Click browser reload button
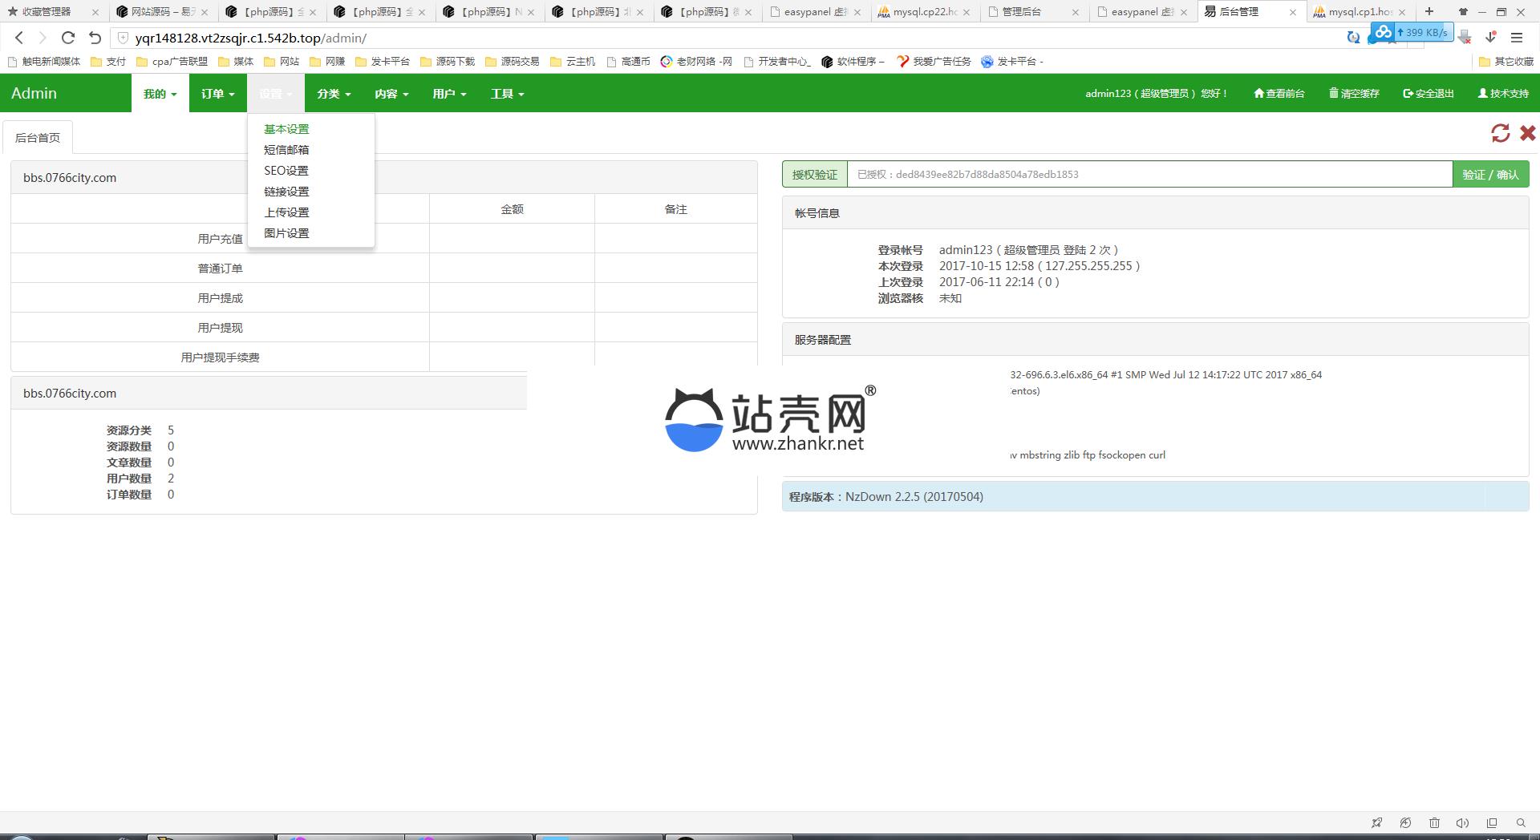 68,38
